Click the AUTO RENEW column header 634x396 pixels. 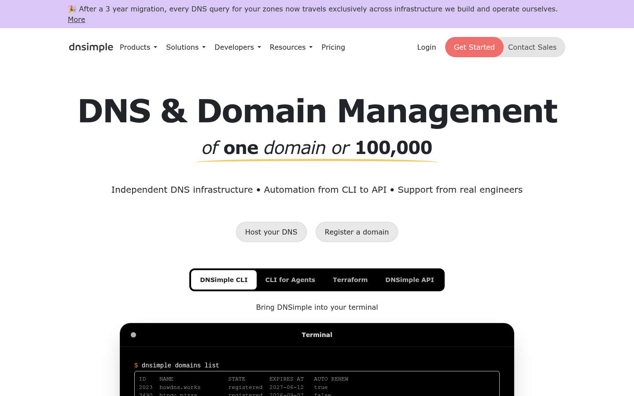pos(331,379)
